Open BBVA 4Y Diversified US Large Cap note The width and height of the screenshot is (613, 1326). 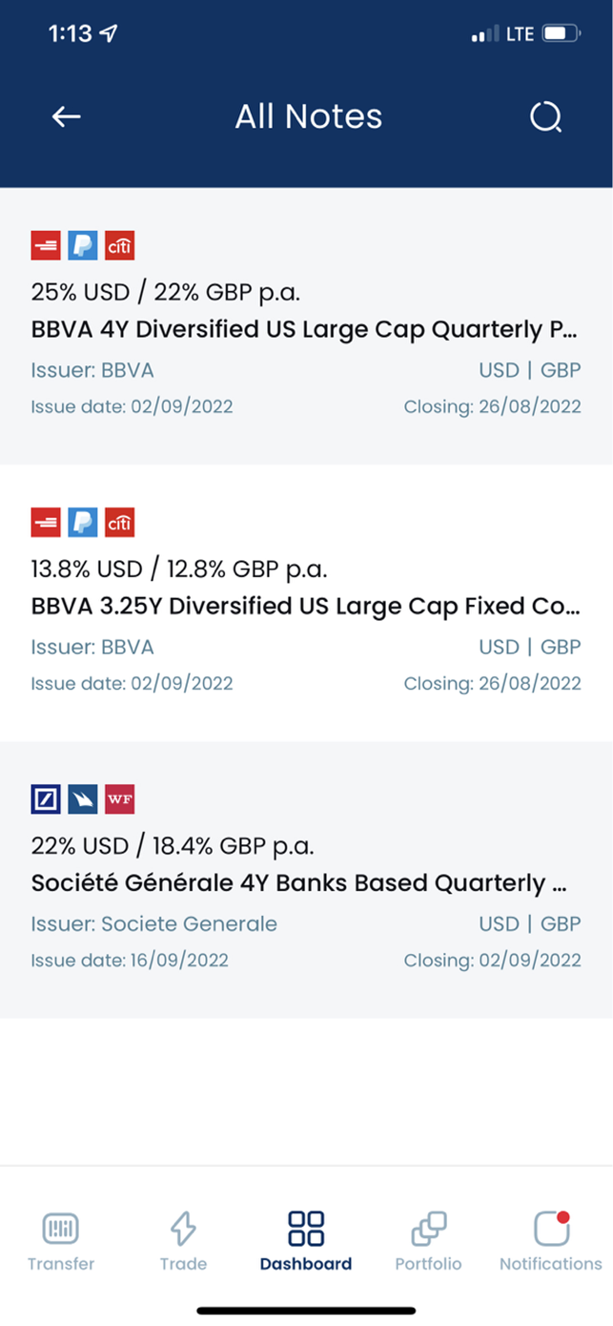306,326
